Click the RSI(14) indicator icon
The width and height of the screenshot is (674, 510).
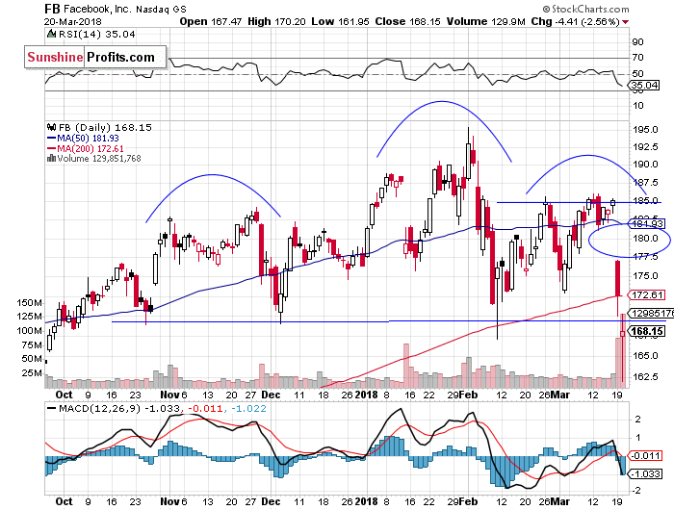[x=51, y=34]
